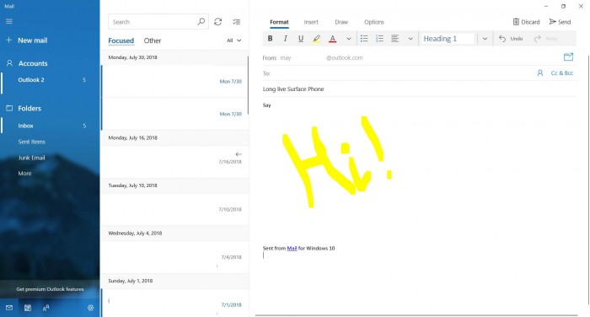Screen dimensions: 590x317
Task: Click Get premium Outlook features
Action: tap(50, 289)
